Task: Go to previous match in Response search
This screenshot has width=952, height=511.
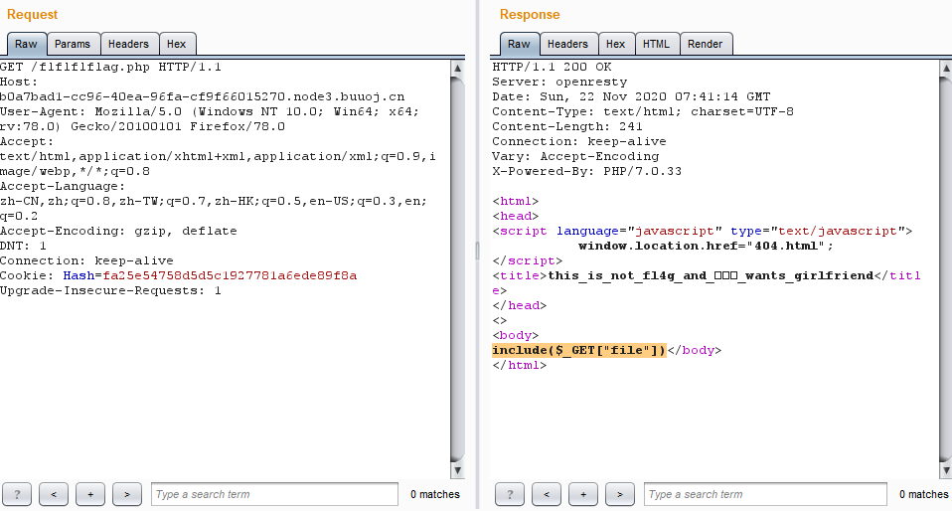Action: pyautogui.click(x=547, y=494)
